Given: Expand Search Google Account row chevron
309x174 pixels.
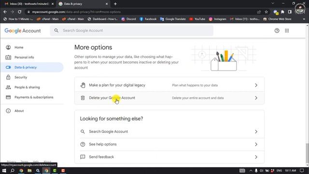Looking at the screenshot, I should (x=256, y=131).
